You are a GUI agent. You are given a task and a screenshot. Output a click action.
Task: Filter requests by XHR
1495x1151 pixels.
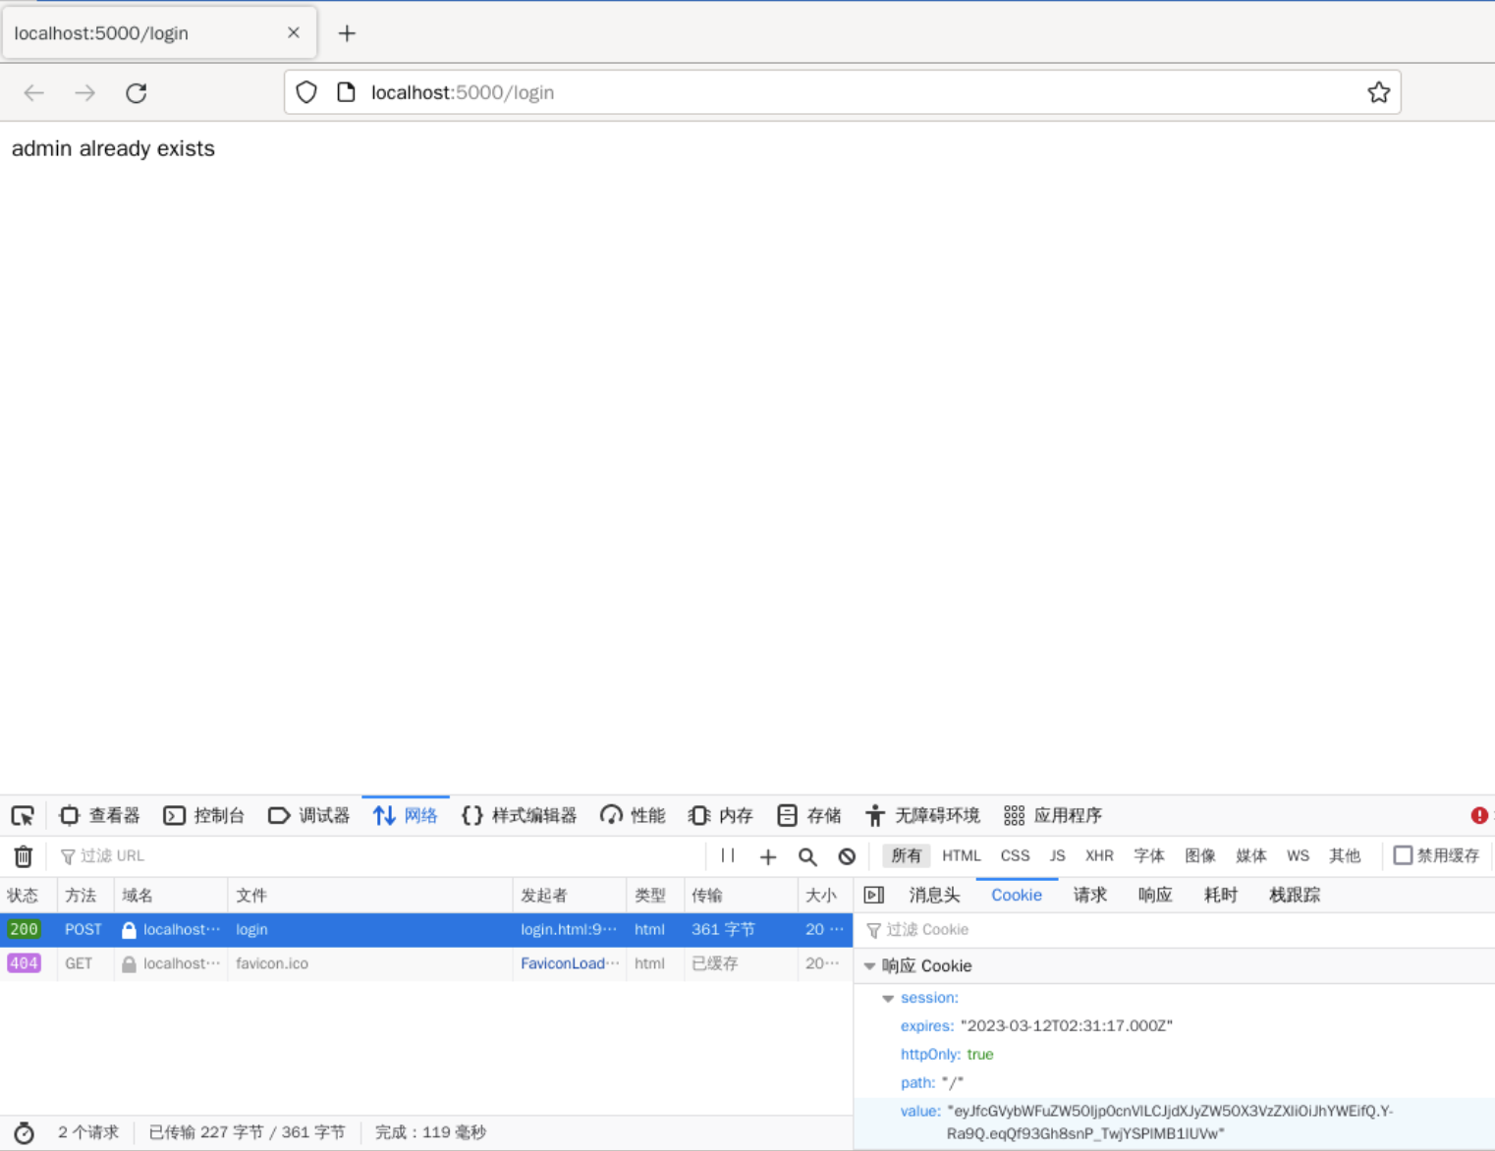point(1099,855)
